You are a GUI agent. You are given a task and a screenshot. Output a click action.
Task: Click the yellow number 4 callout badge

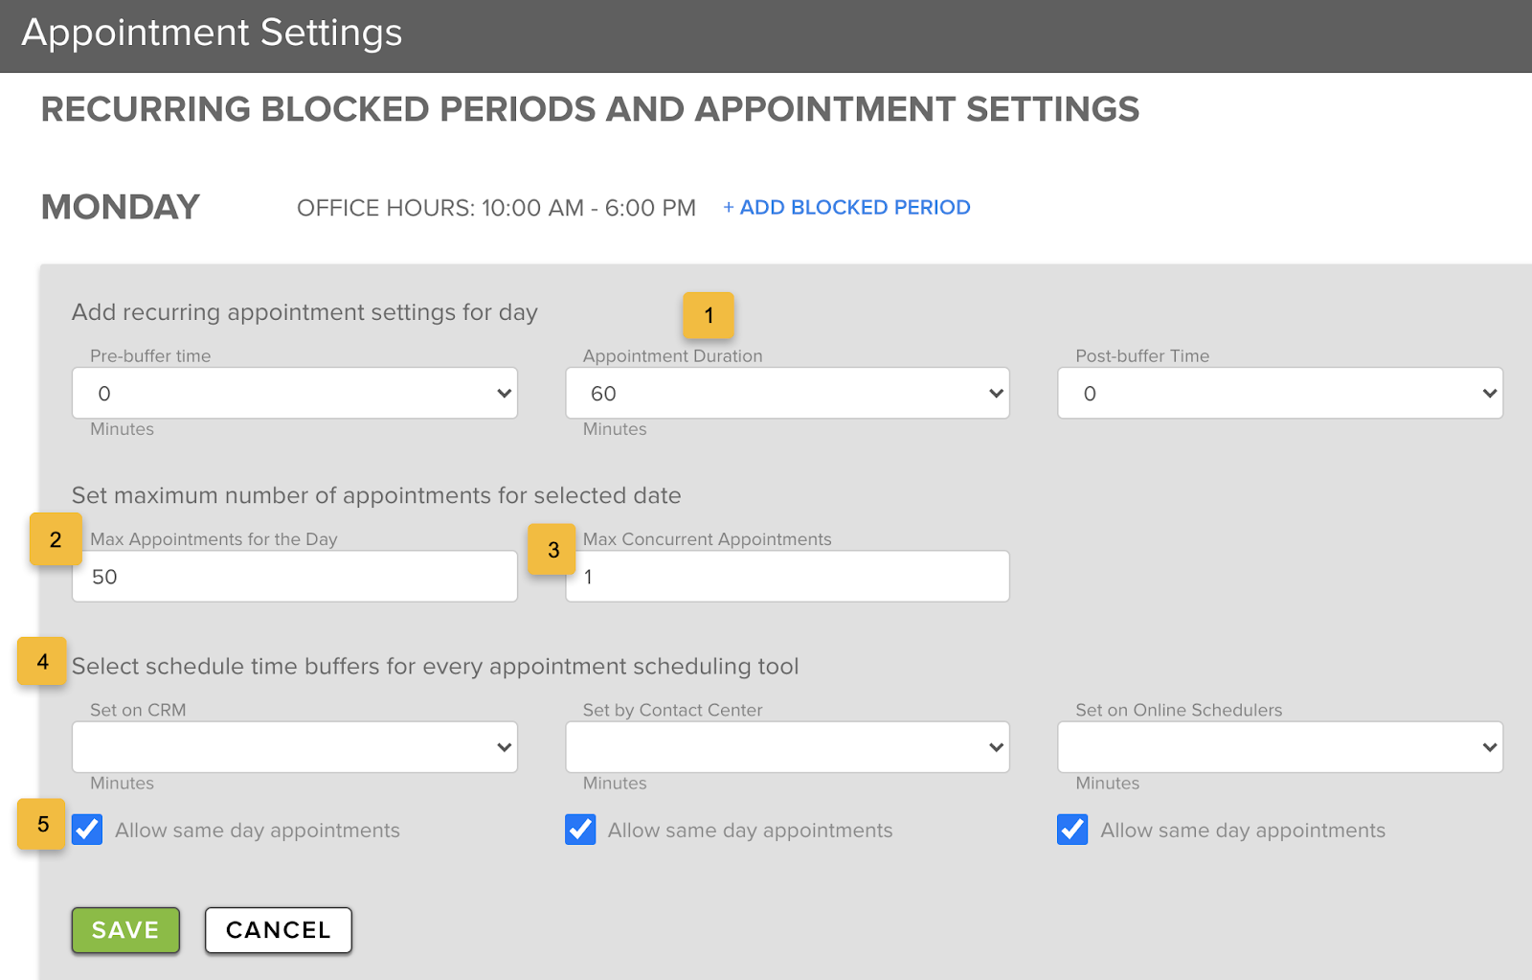tap(42, 661)
